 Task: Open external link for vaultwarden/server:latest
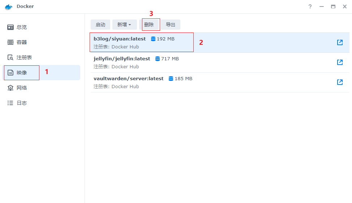(x=340, y=82)
